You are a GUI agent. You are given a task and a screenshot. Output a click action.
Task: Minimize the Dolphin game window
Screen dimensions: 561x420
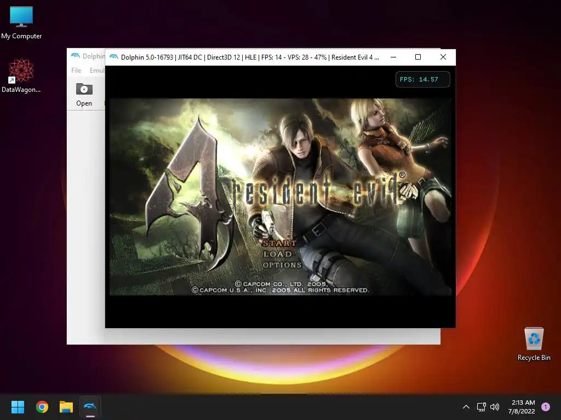(393, 57)
